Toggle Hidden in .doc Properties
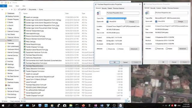Image resolution: width=192 pixels, height=108 pixels. [167, 49]
